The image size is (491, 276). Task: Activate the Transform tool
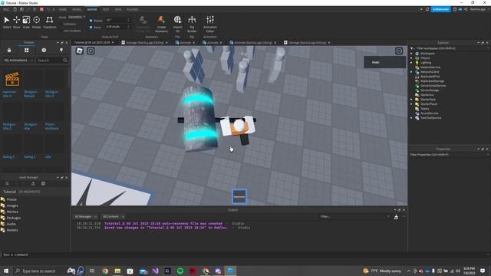(49, 22)
